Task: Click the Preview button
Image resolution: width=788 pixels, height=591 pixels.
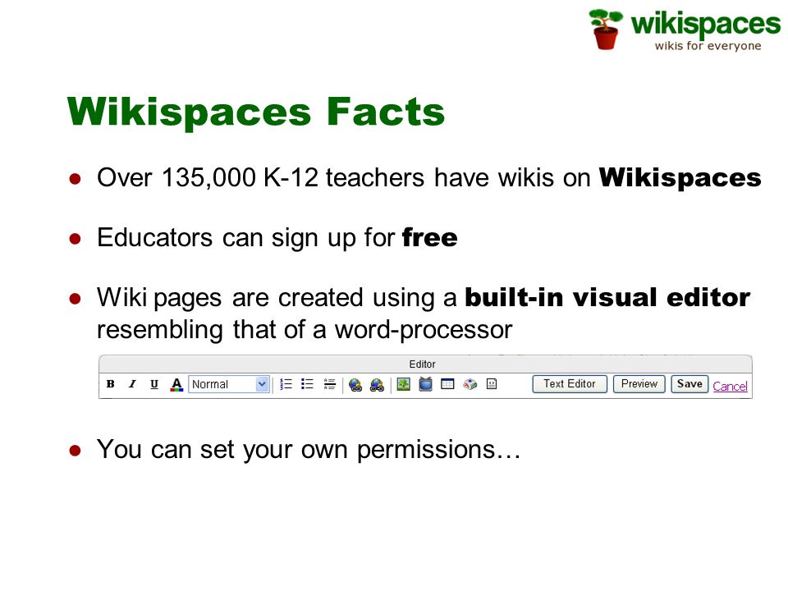Action: click(639, 384)
